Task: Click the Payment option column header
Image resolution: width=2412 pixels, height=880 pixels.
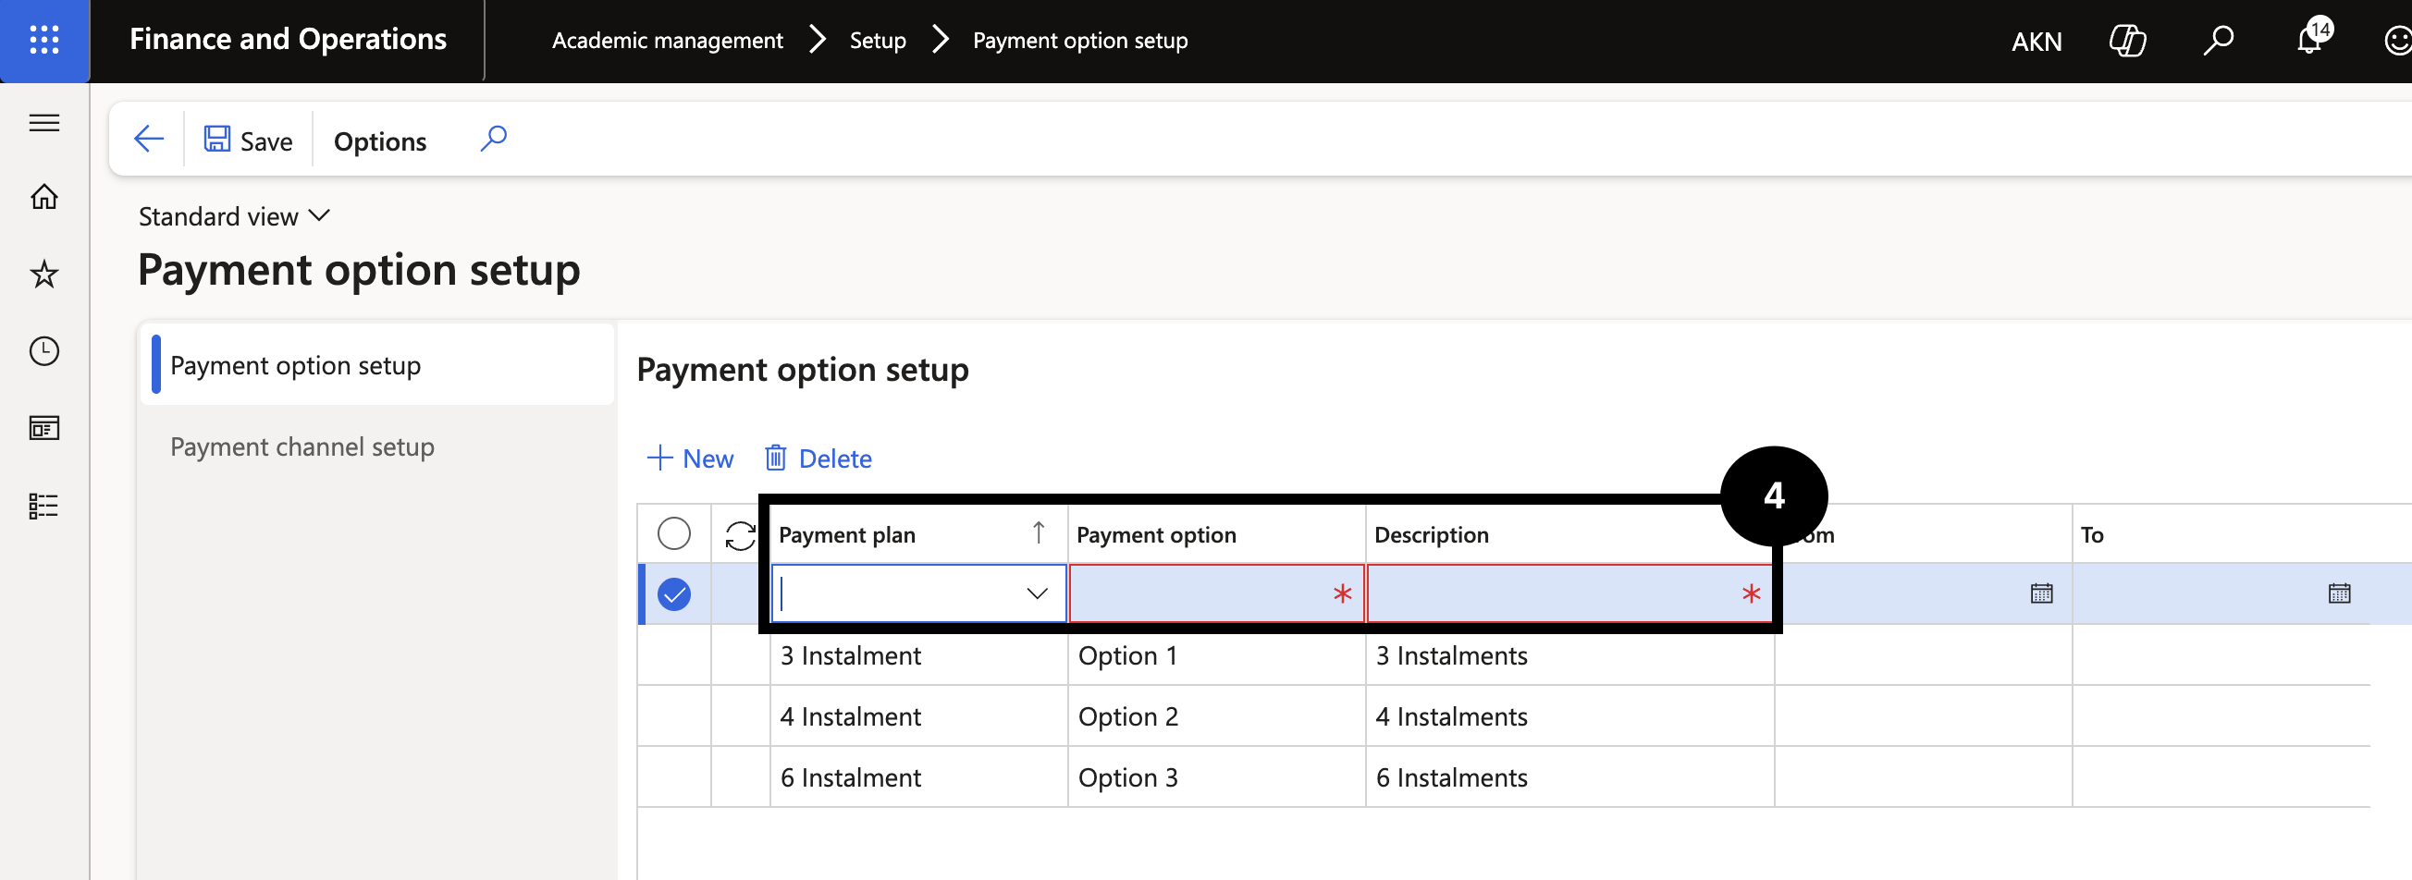Action: pyautogui.click(x=1216, y=534)
